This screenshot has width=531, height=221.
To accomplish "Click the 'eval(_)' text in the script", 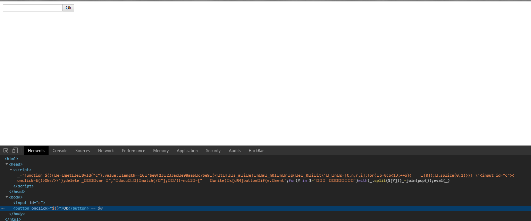I will [442, 180].
